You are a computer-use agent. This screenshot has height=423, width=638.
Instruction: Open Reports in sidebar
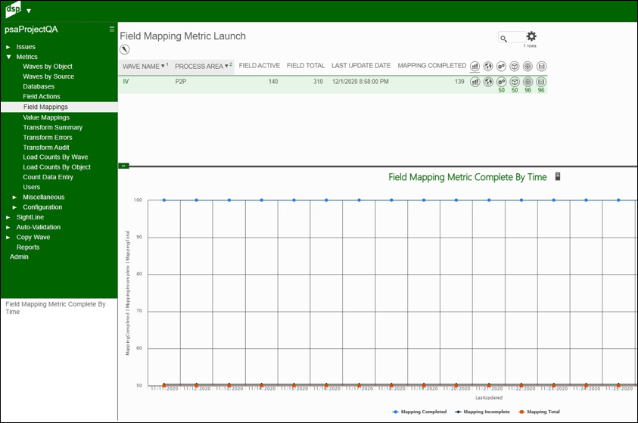[28, 247]
